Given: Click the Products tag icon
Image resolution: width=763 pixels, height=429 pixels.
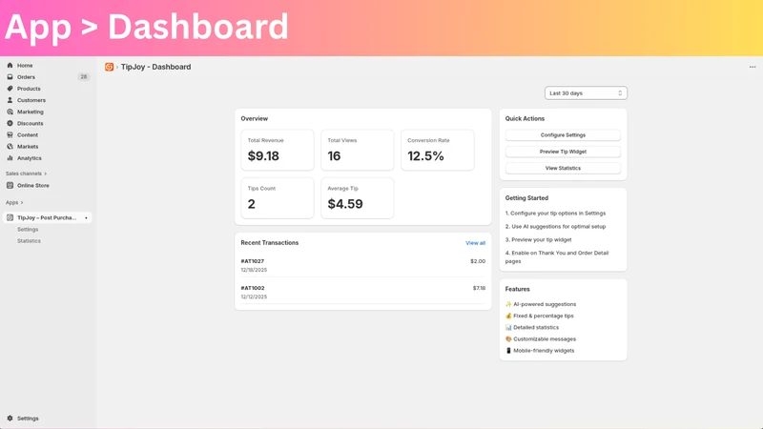Looking at the screenshot, I should [10, 89].
